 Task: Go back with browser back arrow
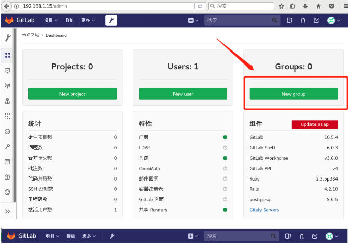[x=6, y=6]
